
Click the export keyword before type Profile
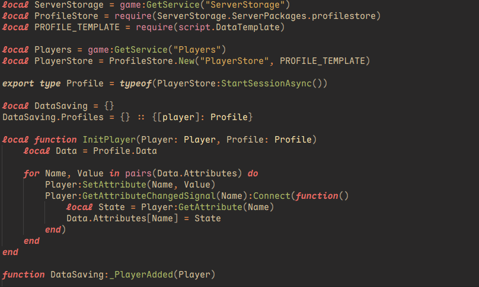(x=18, y=83)
